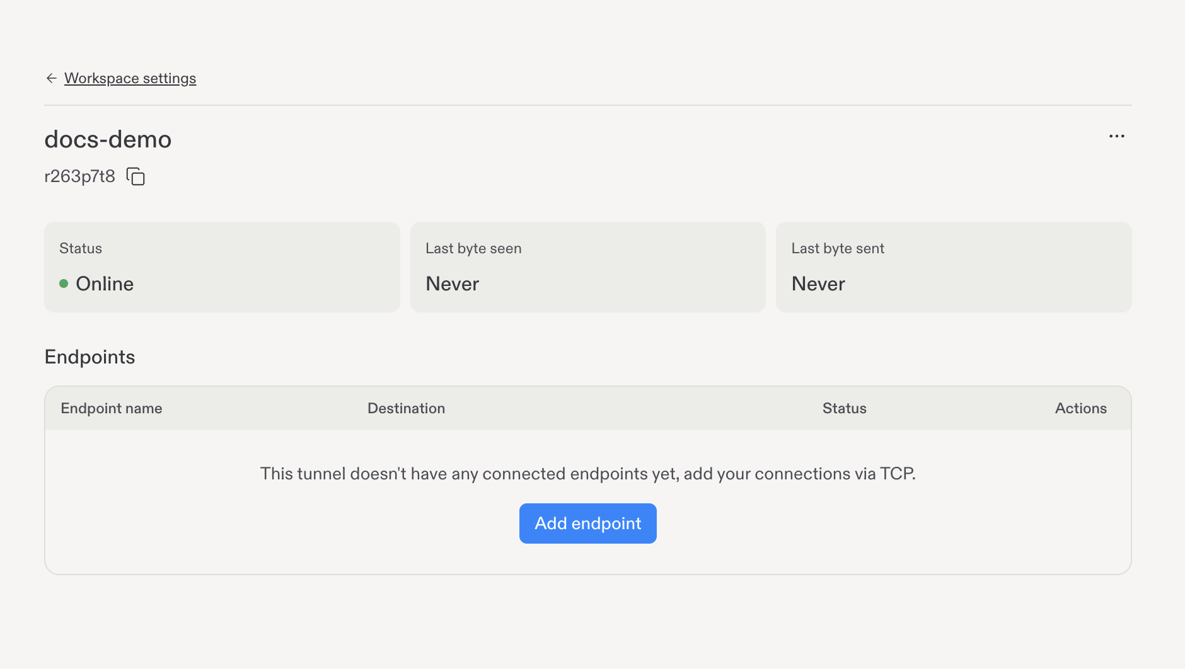Click the tunnel ID text r263p7t8

(x=80, y=176)
